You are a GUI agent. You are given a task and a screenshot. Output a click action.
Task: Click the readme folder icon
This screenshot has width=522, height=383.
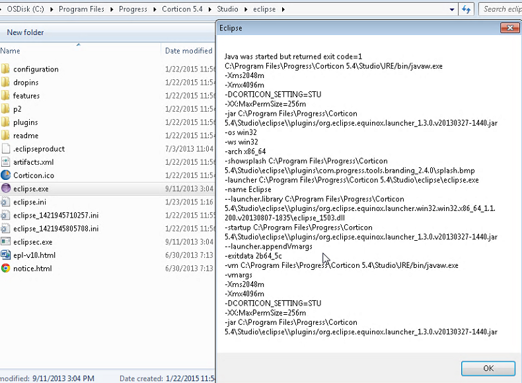pos(5,136)
